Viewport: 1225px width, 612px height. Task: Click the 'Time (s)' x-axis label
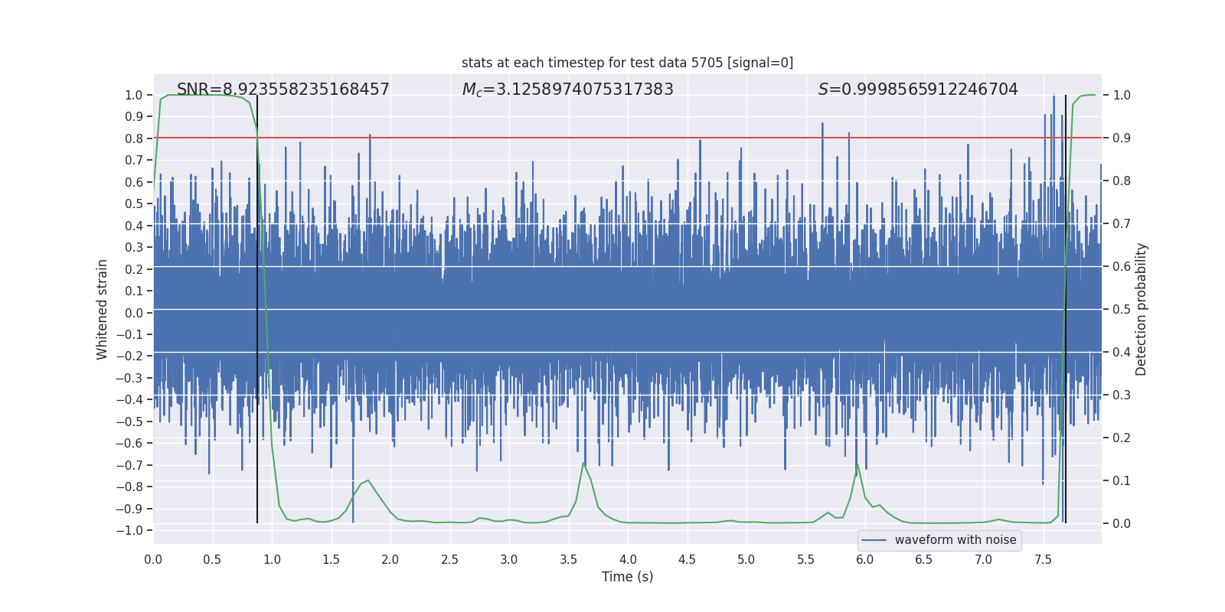point(627,577)
